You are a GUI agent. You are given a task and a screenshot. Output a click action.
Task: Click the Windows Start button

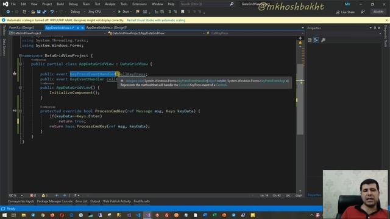(x=4, y=215)
